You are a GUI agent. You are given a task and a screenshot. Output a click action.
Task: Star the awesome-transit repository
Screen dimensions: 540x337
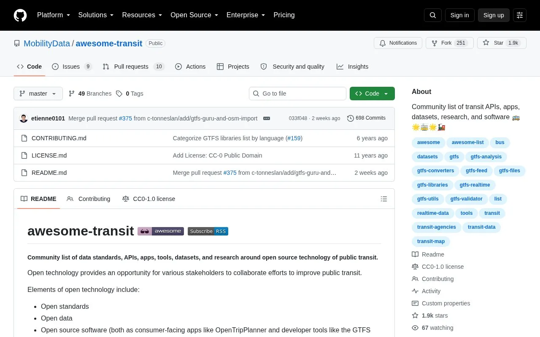pos(502,43)
